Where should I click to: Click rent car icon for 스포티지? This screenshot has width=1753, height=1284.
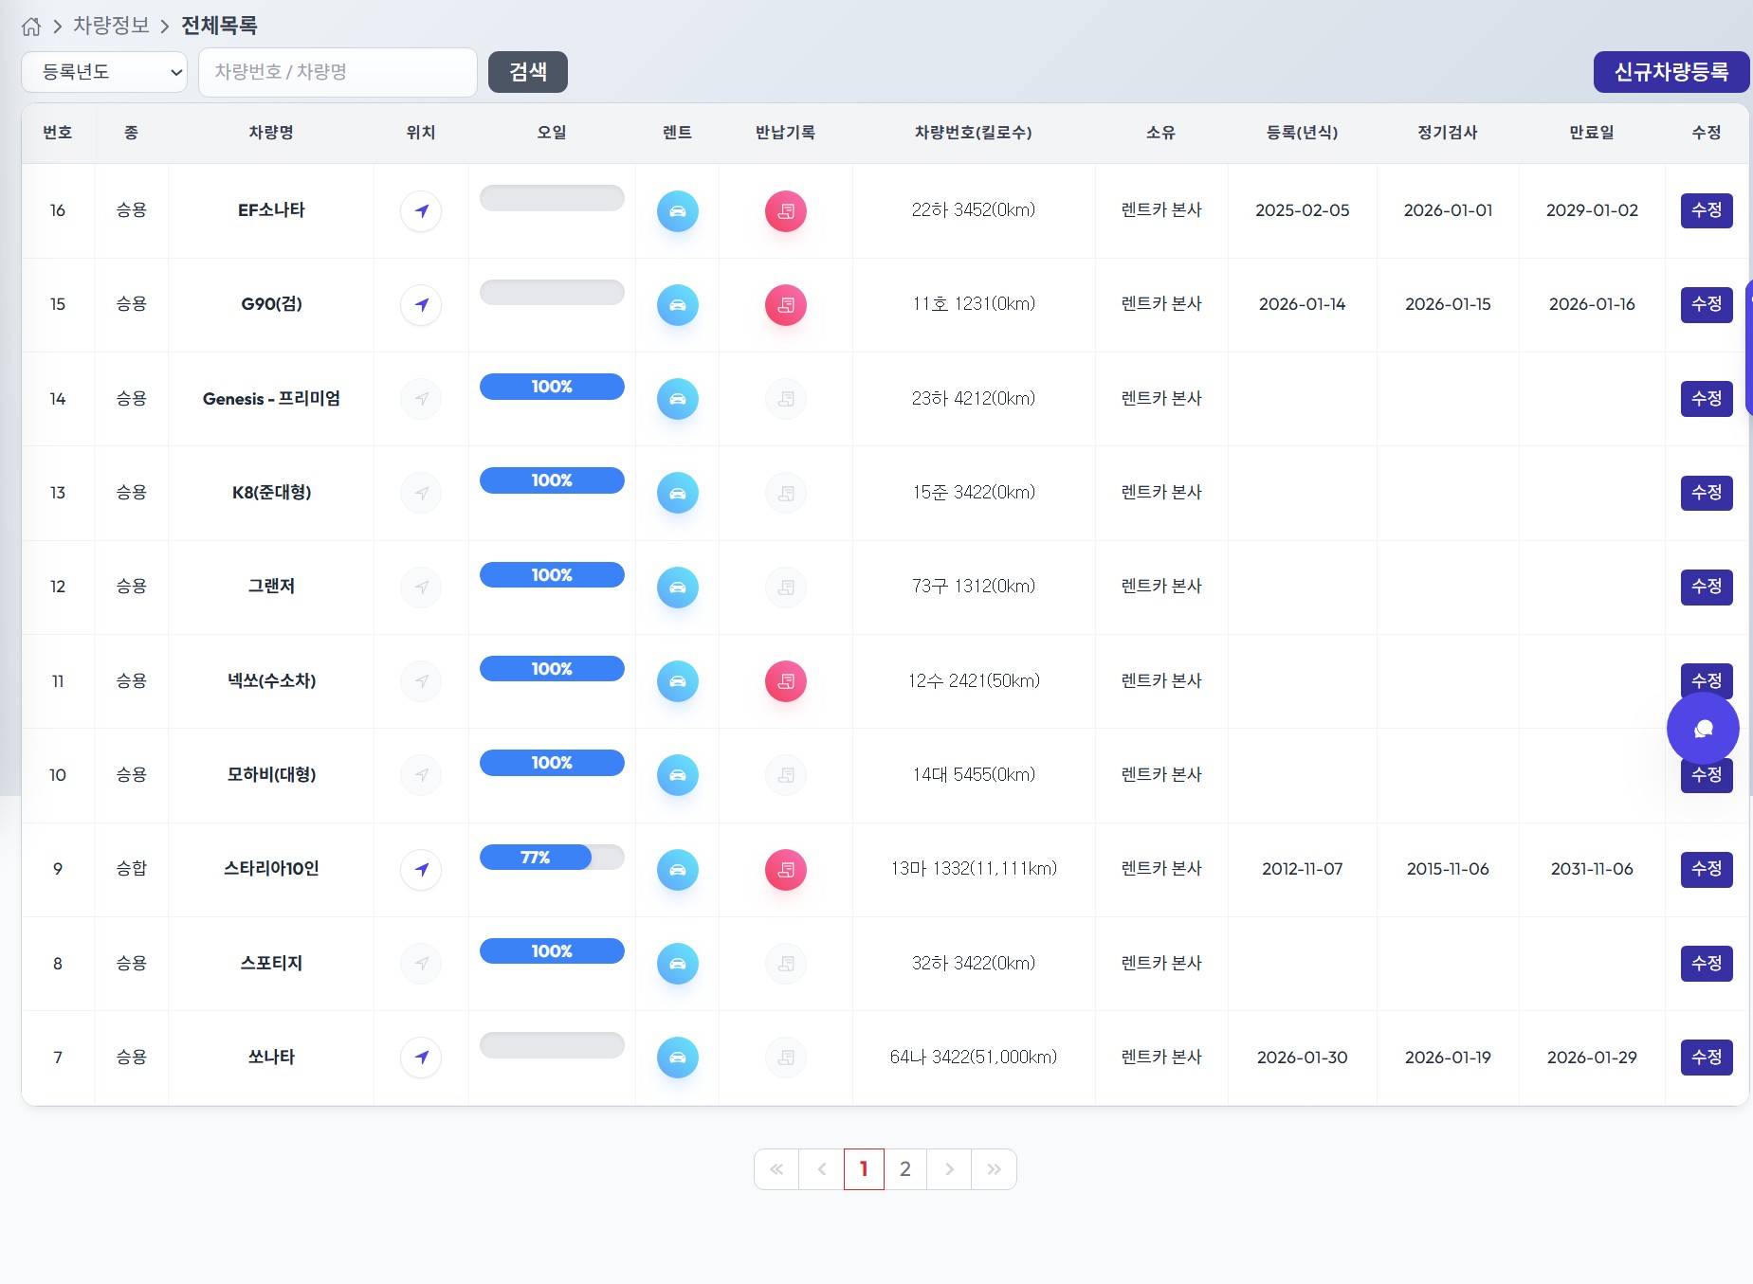click(x=677, y=964)
